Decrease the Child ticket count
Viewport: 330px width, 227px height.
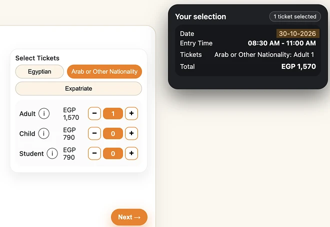(x=94, y=133)
